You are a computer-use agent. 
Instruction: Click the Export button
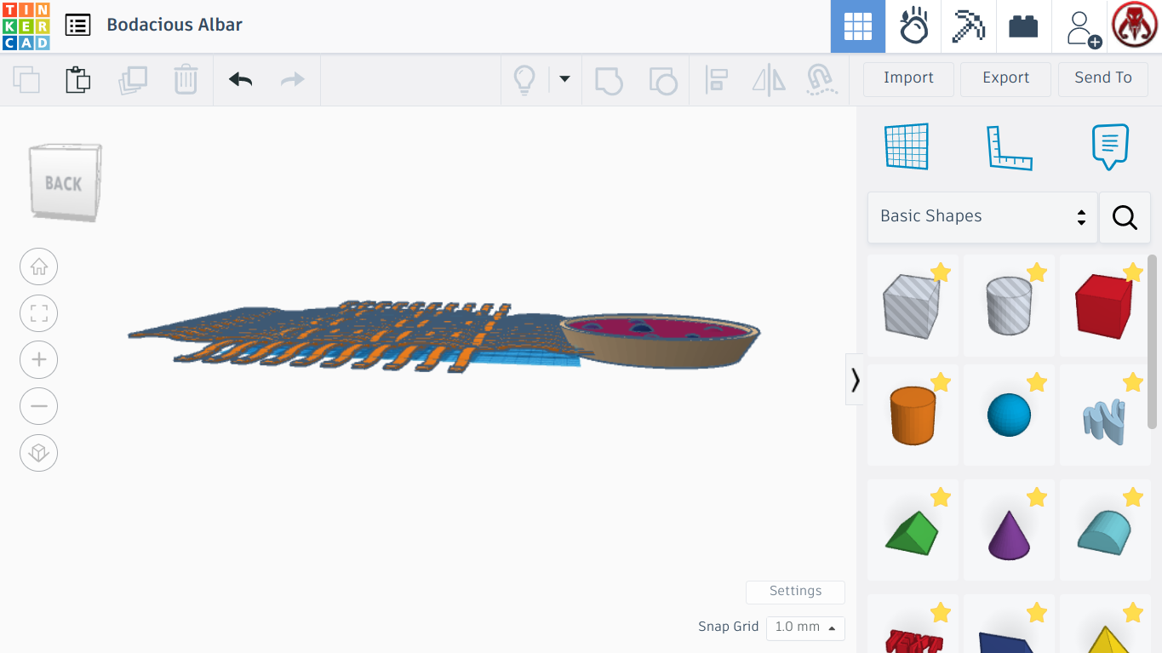[x=1005, y=78]
